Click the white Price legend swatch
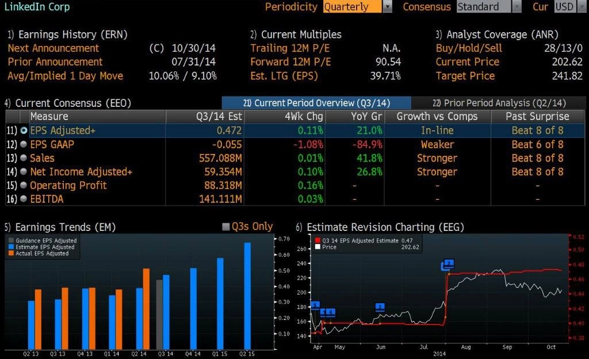The height and width of the screenshot is (359, 589). [x=318, y=247]
